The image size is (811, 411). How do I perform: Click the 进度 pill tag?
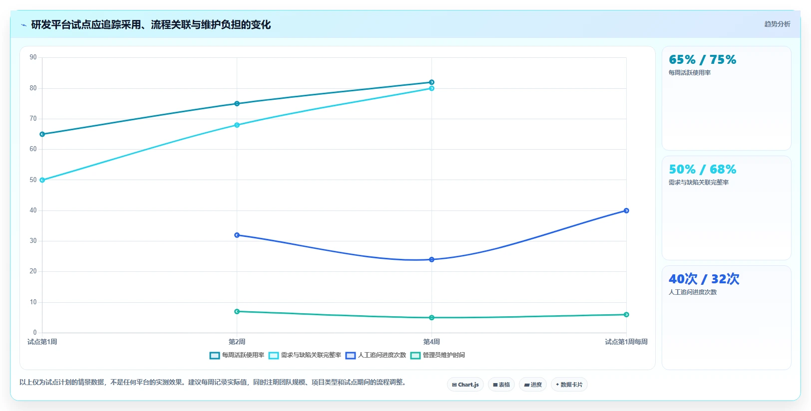click(x=533, y=385)
